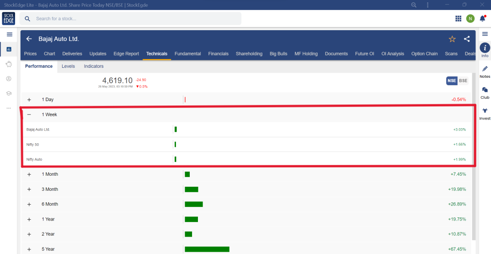The height and width of the screenshot is (254, 491).
Task: Open the notifications bell
Action: click(x=482, y=19)
